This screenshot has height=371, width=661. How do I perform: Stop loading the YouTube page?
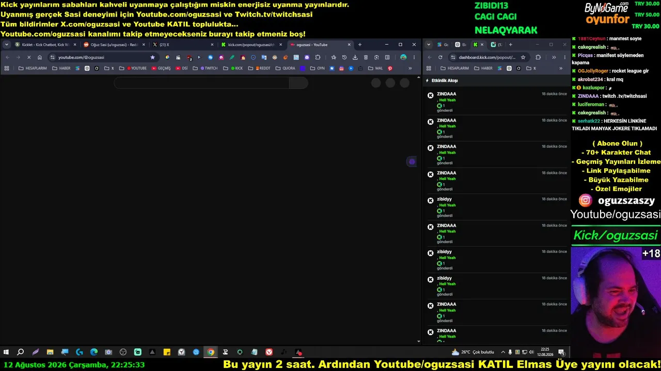29,57
